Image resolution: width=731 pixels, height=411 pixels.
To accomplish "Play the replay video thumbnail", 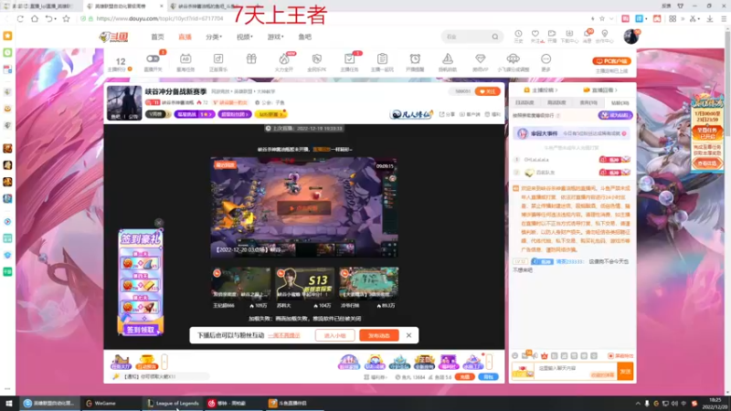I will [x=304, y=208].
